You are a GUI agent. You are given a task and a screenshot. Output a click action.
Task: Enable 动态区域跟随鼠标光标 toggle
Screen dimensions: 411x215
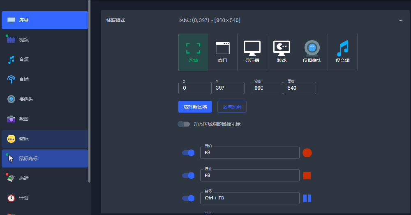coord(184,124)
